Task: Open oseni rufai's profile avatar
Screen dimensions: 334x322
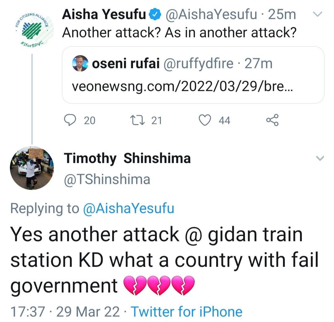Action: [80, 63]
